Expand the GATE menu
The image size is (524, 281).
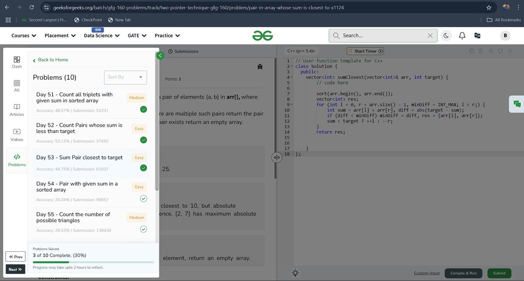click(x=137, y=36)
